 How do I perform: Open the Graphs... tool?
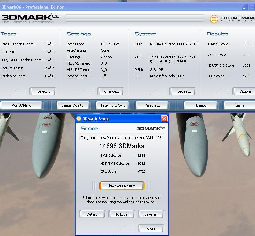[x=152, y=105]
